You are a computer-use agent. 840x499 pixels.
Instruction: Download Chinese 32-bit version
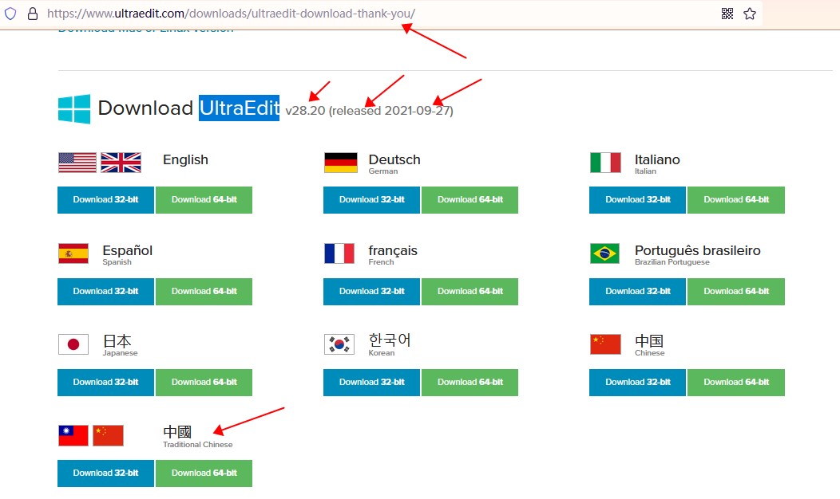637,383
